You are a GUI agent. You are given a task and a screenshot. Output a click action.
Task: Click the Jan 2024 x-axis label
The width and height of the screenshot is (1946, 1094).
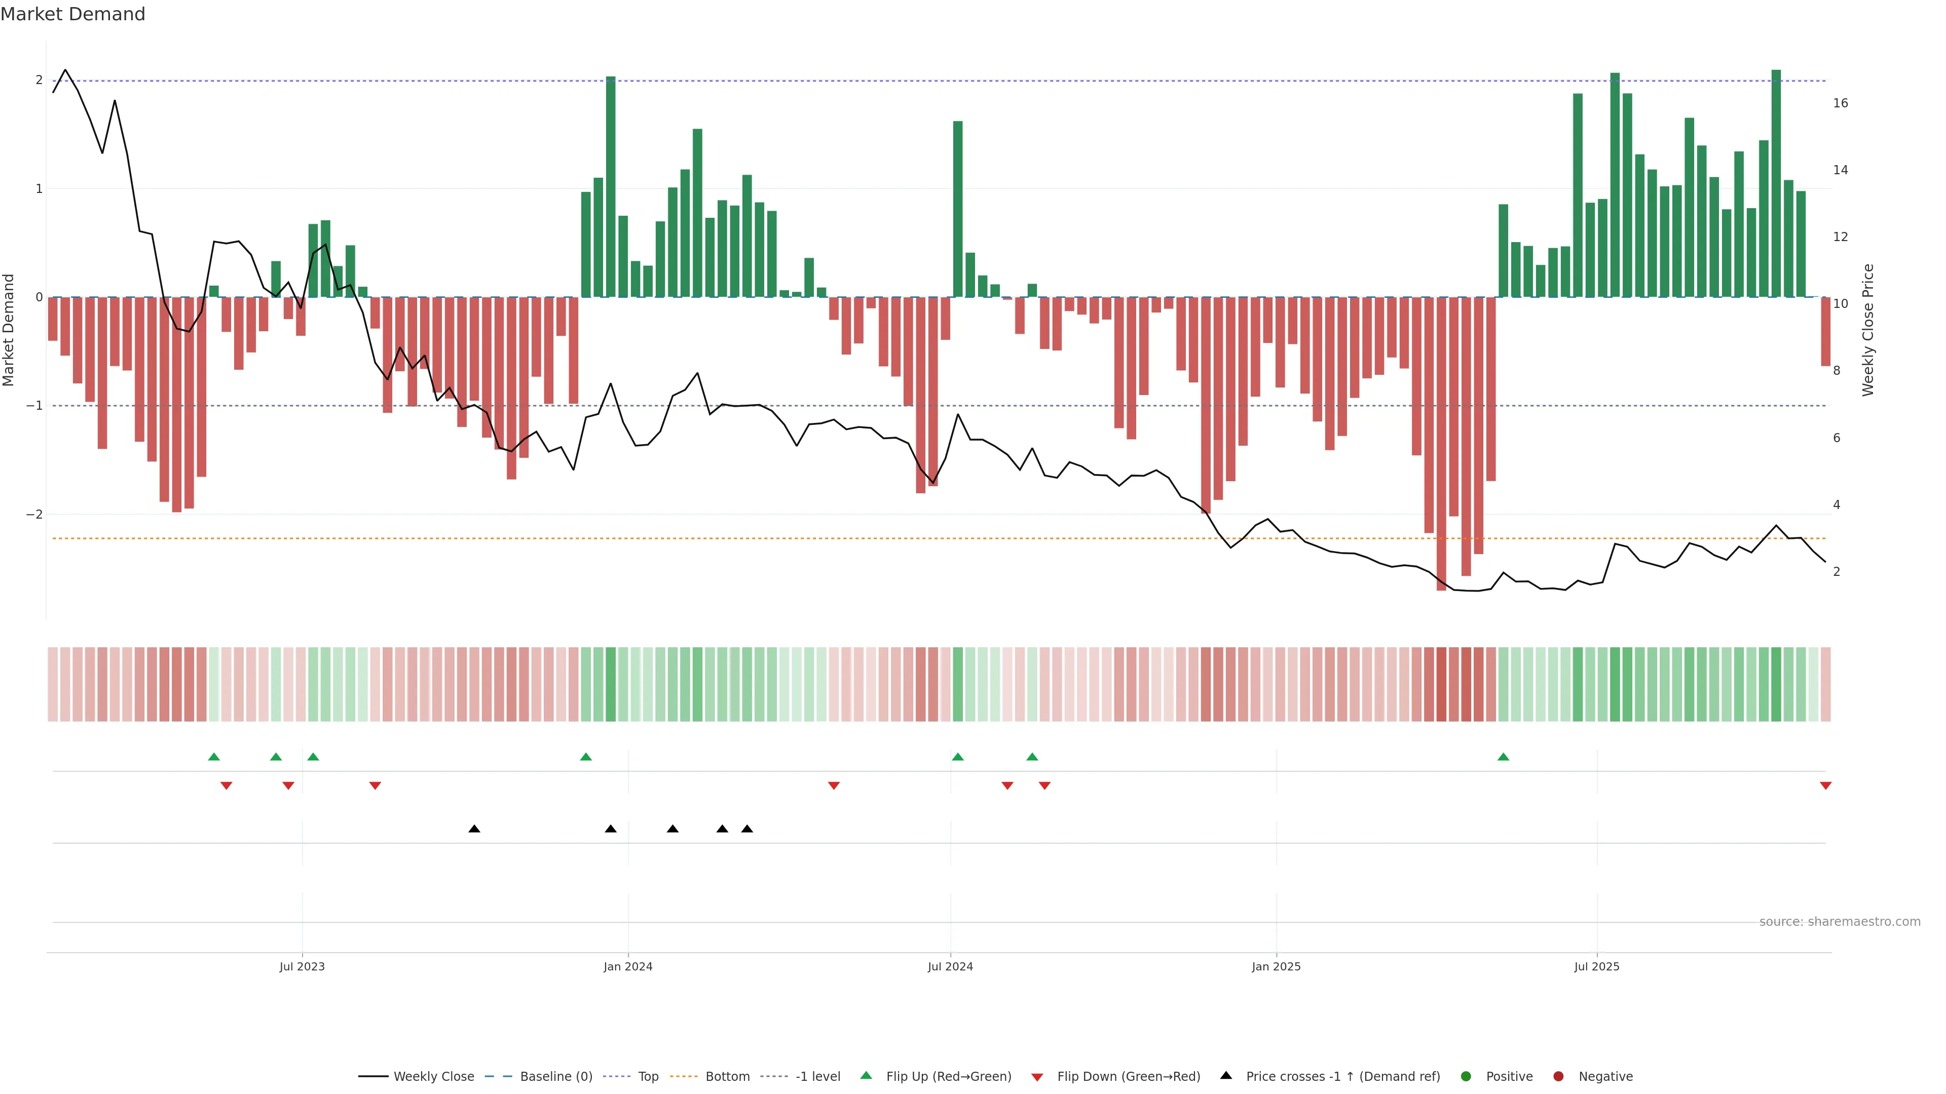(x=628, y=966)
